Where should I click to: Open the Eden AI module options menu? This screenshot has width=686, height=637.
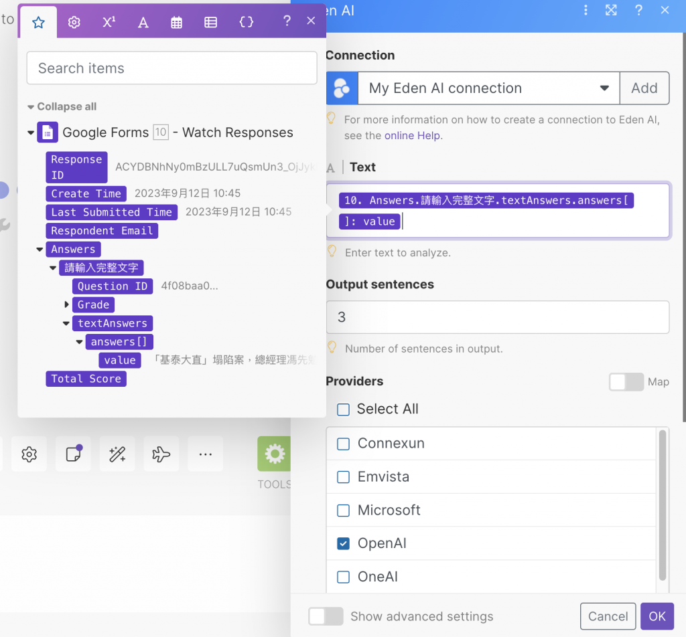586,10
